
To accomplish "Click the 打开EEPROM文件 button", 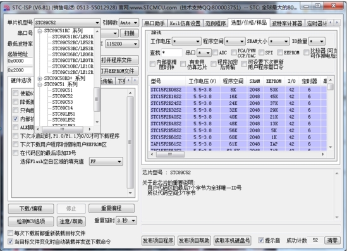I will click(x=119, y=71).
